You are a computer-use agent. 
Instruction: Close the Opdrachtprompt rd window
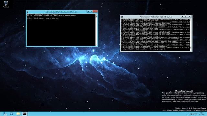[x=189, y=16]
